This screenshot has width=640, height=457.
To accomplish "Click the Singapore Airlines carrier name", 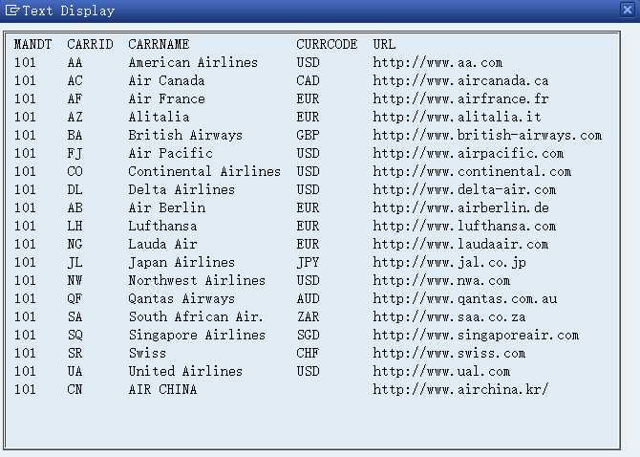I will coord(197,335).
